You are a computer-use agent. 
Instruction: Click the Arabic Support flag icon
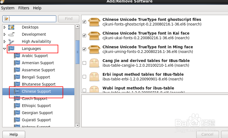point(17,56)
